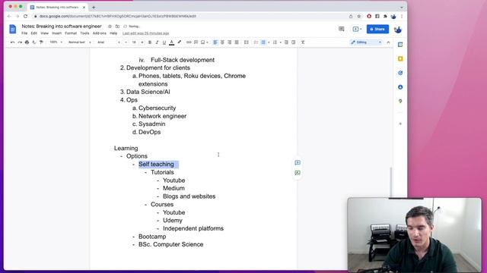Open the Keep notes side panel icon

point(400,59)
